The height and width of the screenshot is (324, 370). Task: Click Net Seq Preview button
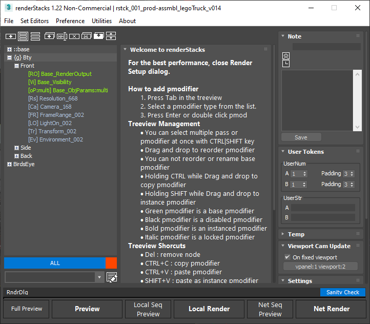[x=270, y=309]
